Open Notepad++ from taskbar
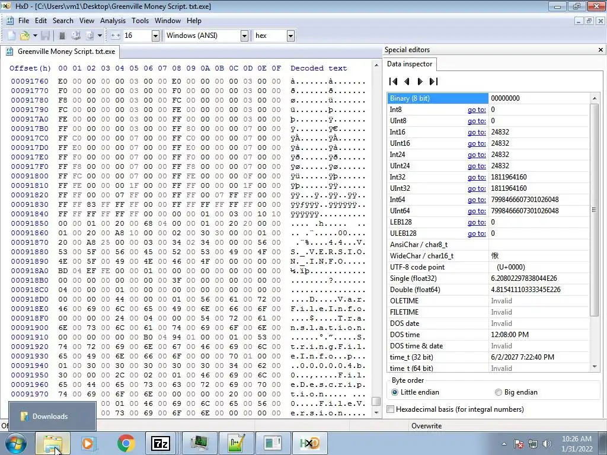This screenshot has width=607, height=455. point(236,443)
